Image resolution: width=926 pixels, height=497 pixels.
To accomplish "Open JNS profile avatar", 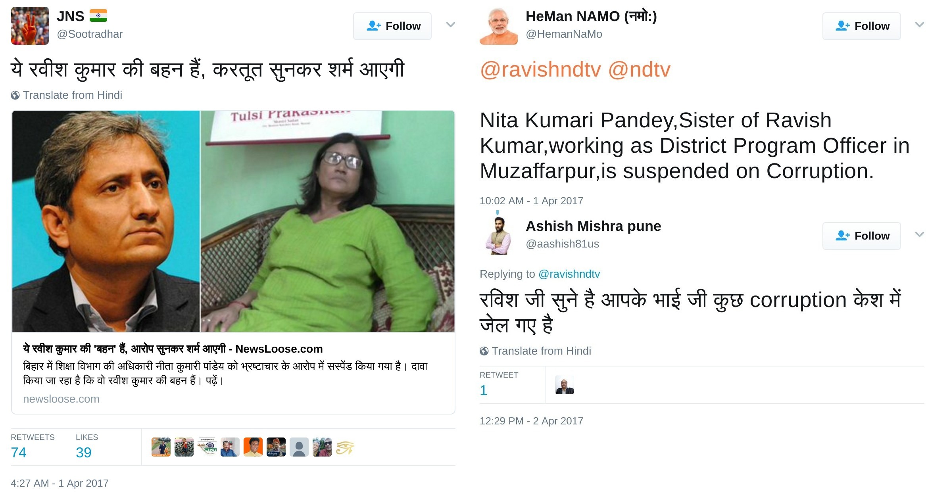I will [30, 25].
